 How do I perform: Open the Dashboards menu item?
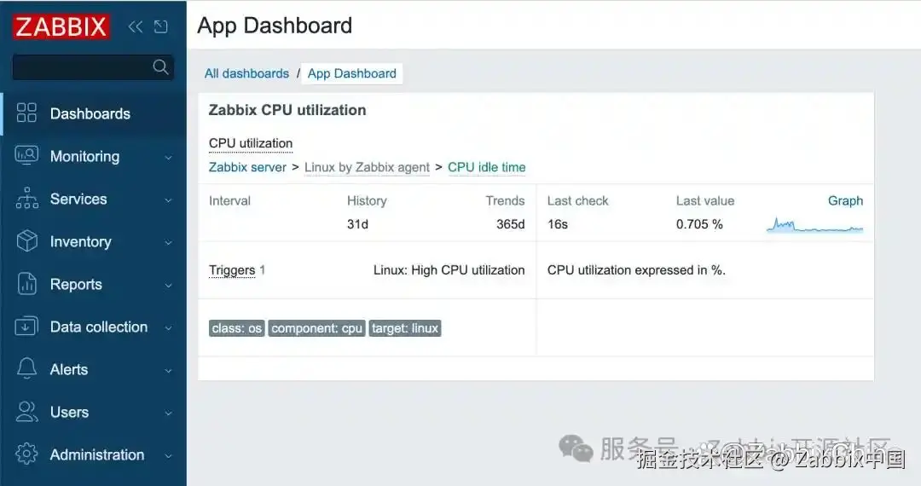[90, 113]
